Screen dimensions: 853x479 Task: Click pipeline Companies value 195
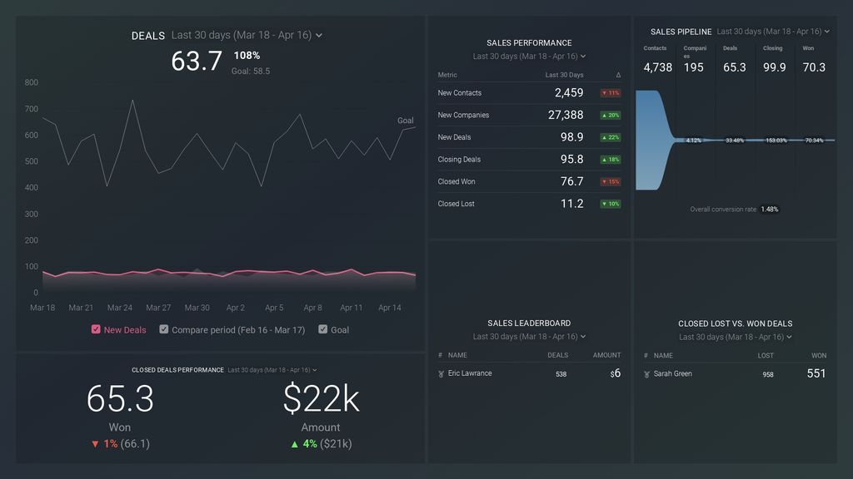[694, 67]
